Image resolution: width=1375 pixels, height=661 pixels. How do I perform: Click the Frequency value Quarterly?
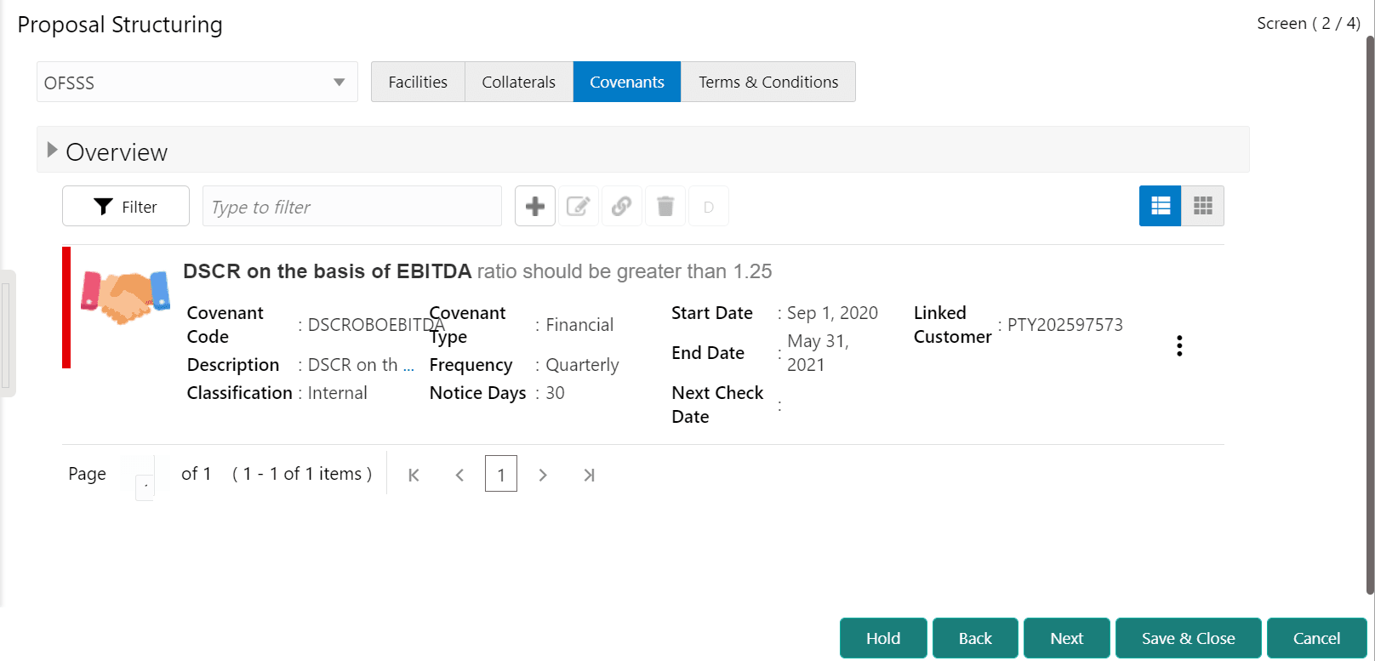click(x=582, y=365)
